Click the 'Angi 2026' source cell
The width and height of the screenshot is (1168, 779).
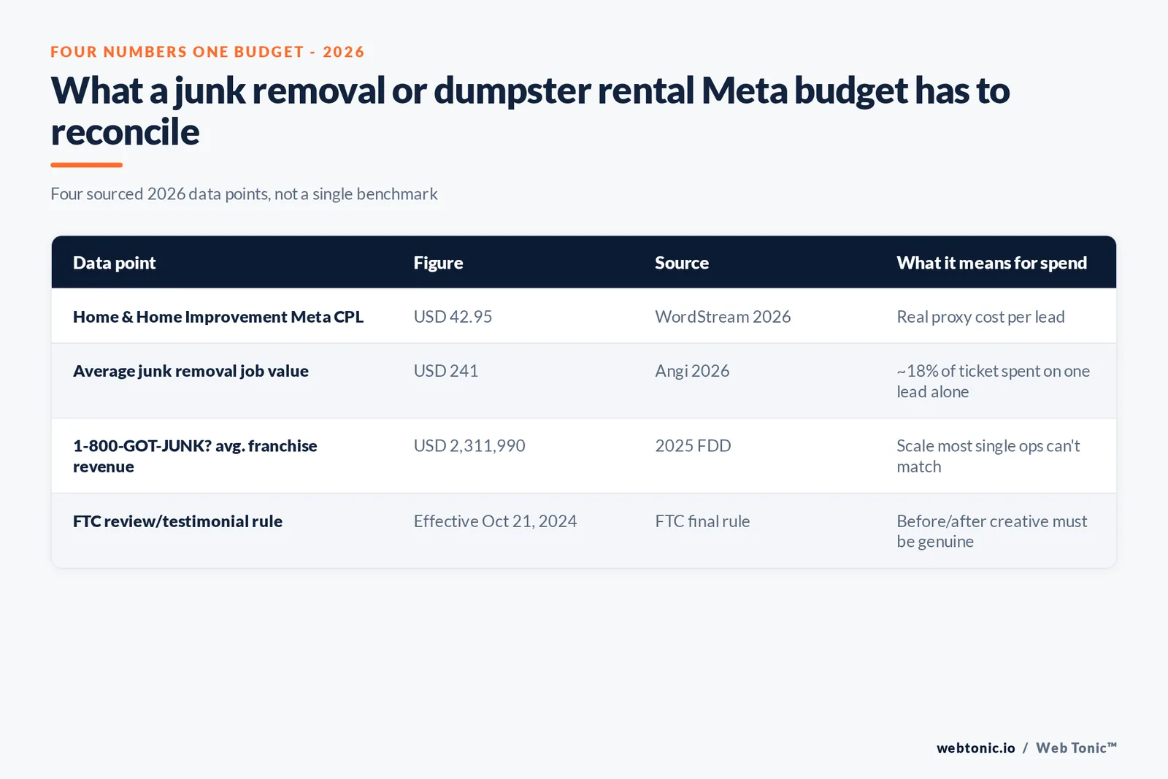692,371
